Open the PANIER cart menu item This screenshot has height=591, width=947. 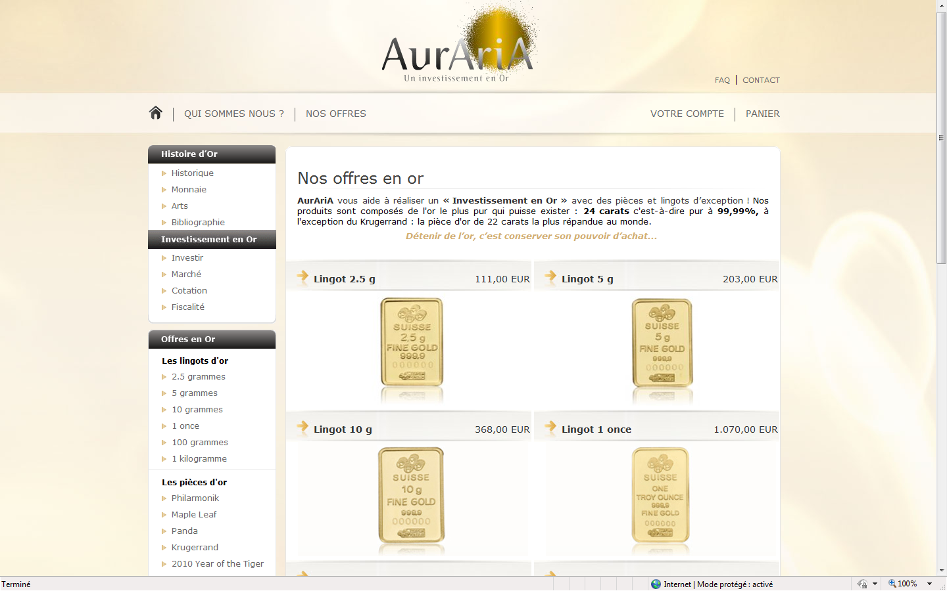click(763, 114)
